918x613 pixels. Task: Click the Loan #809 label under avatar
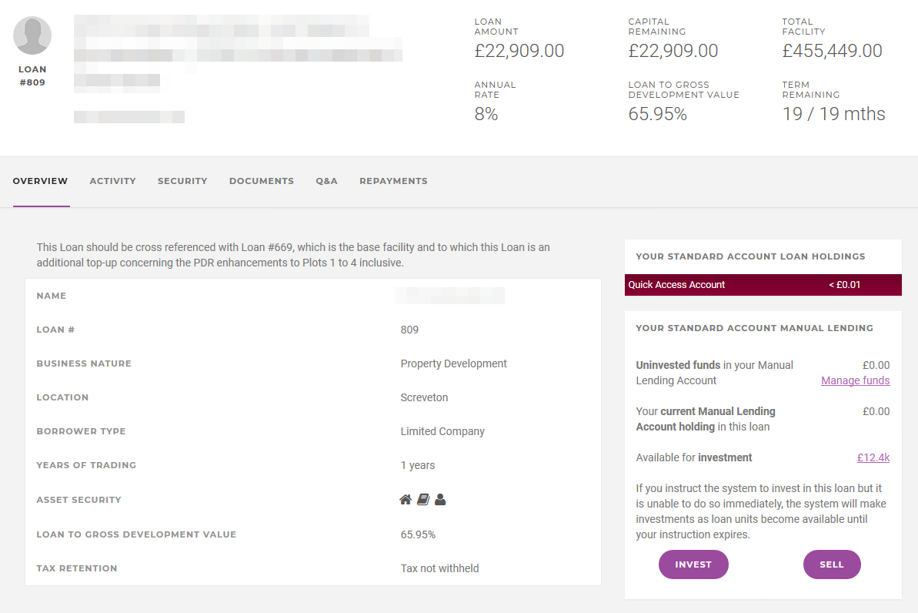32,75
